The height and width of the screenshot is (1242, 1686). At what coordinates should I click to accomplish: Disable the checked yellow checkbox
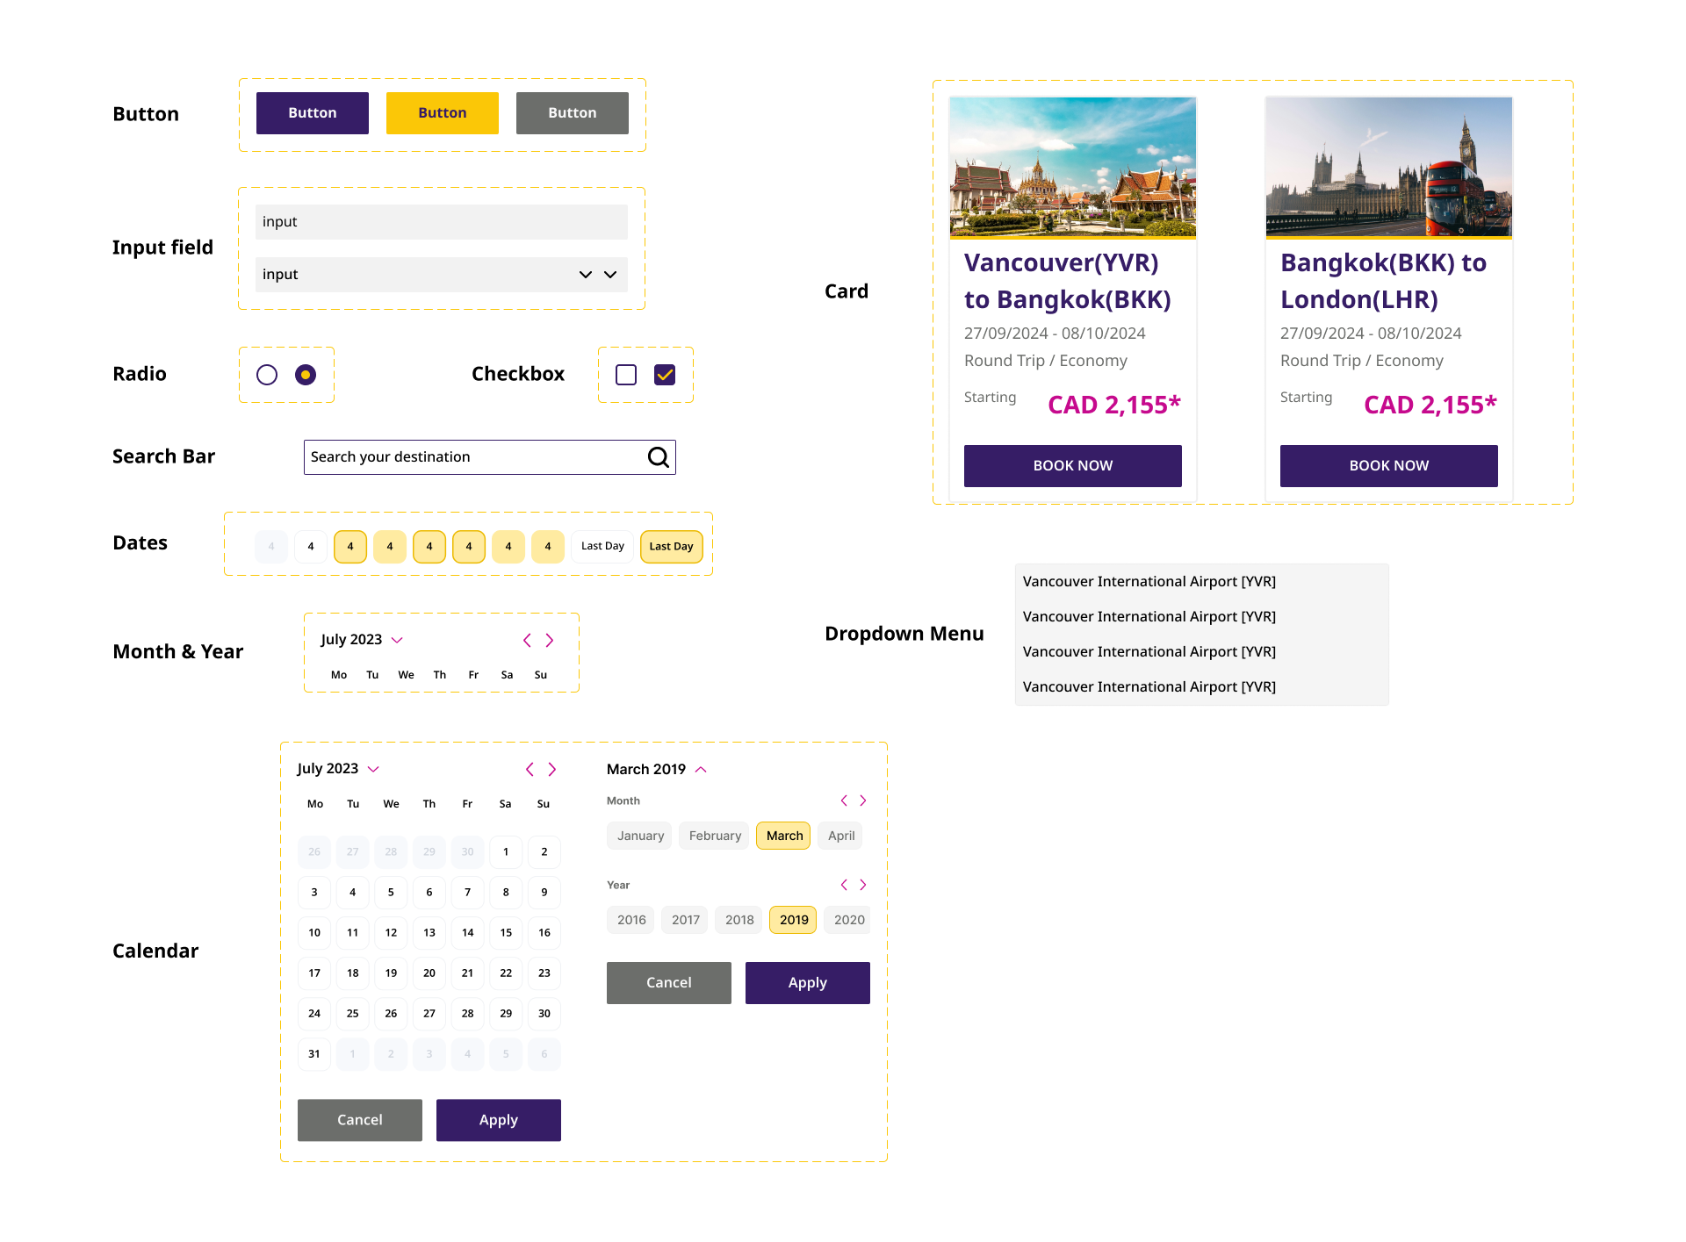(x=665, y=374)
